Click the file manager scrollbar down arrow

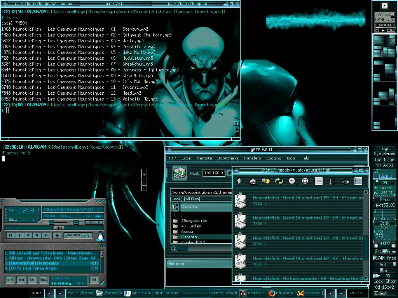(366, 278)
